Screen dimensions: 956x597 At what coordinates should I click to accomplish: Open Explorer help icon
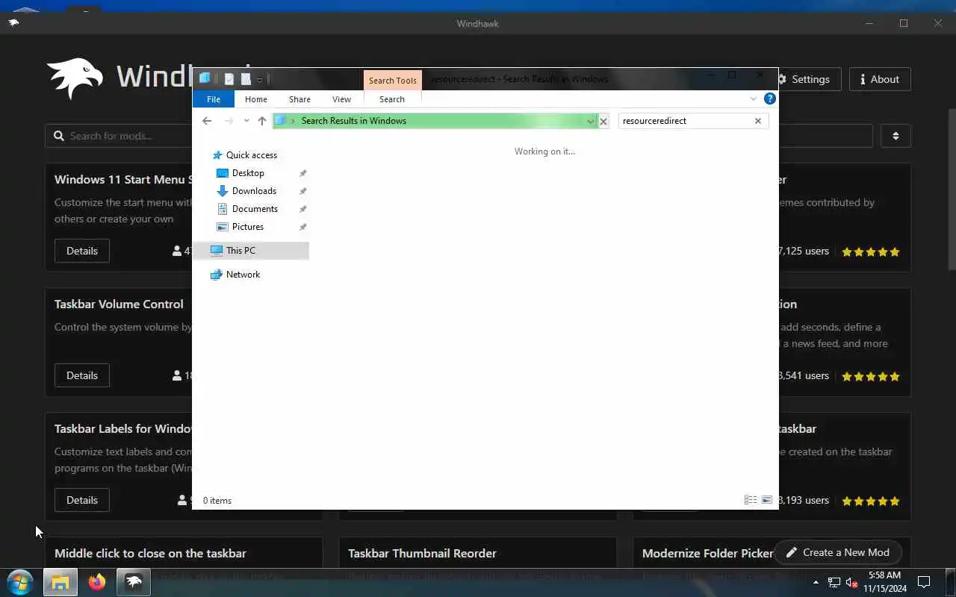click(769, 99)
